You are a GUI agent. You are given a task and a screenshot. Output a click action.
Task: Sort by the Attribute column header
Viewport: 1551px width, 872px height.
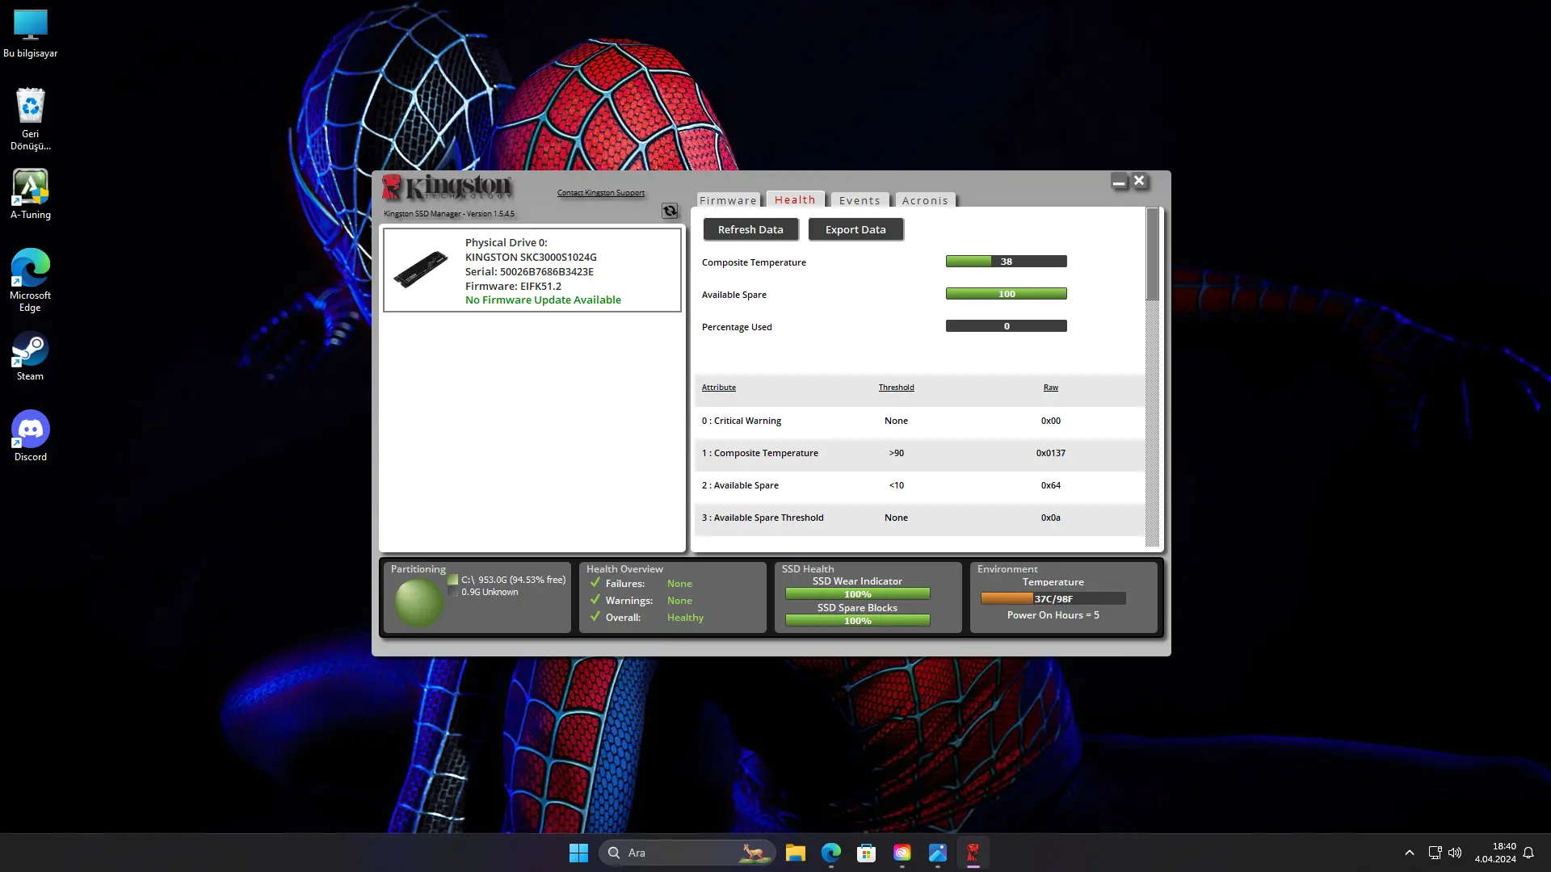719,388
